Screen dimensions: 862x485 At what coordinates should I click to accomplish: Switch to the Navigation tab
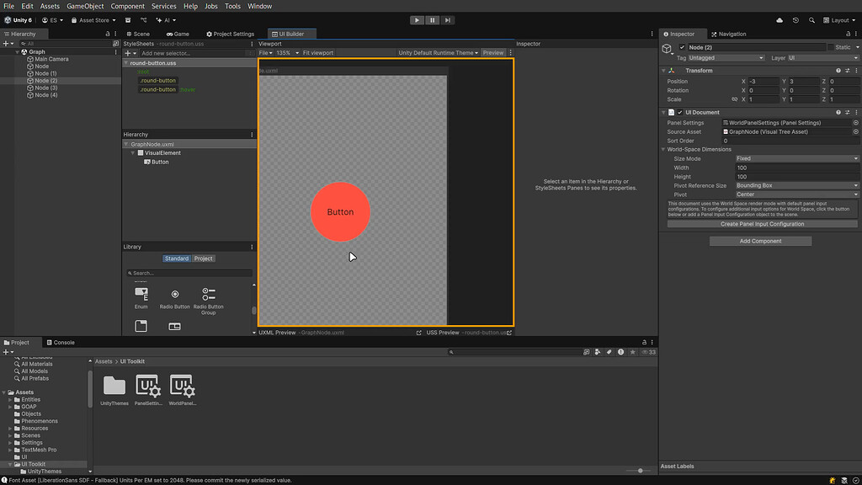point(730,35)
